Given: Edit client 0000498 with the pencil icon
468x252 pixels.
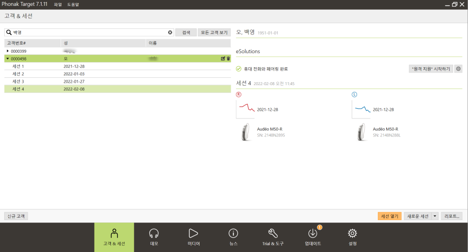Looking at the screenshot, I should [x=223, y=59].
